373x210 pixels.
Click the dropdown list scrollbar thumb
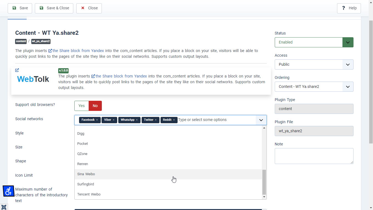pos(264,182)
